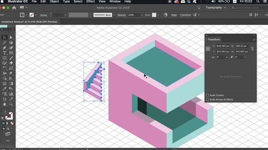The image size is (268, 150).
Task: Select the Zoom tool
Action: (x=11, y=104)
